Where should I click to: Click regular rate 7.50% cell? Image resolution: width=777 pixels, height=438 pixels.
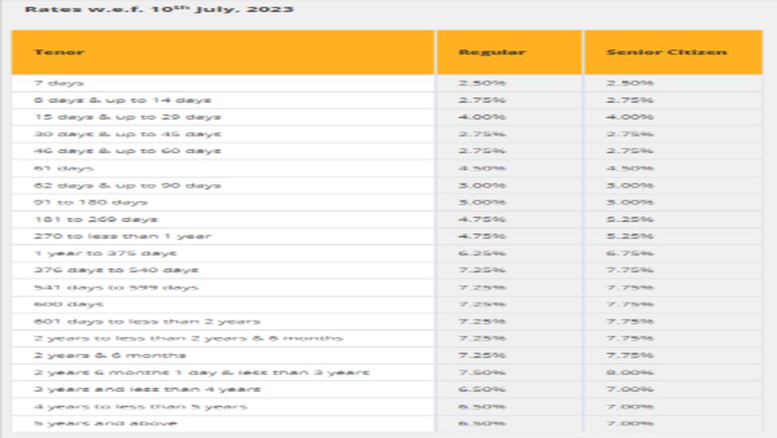(482, 372)
